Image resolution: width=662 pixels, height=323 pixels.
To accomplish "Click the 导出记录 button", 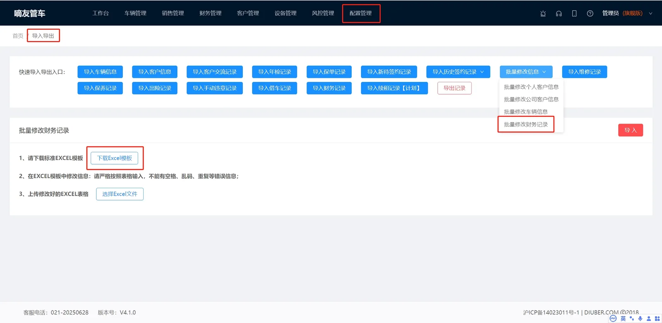I will [454, 88].
